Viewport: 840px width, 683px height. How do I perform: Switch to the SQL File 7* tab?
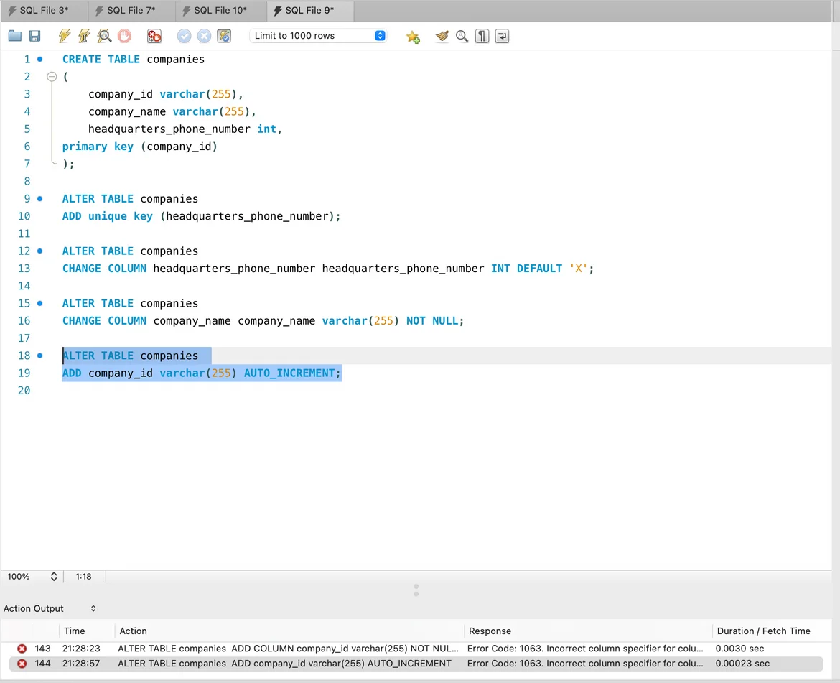point(131,11)
